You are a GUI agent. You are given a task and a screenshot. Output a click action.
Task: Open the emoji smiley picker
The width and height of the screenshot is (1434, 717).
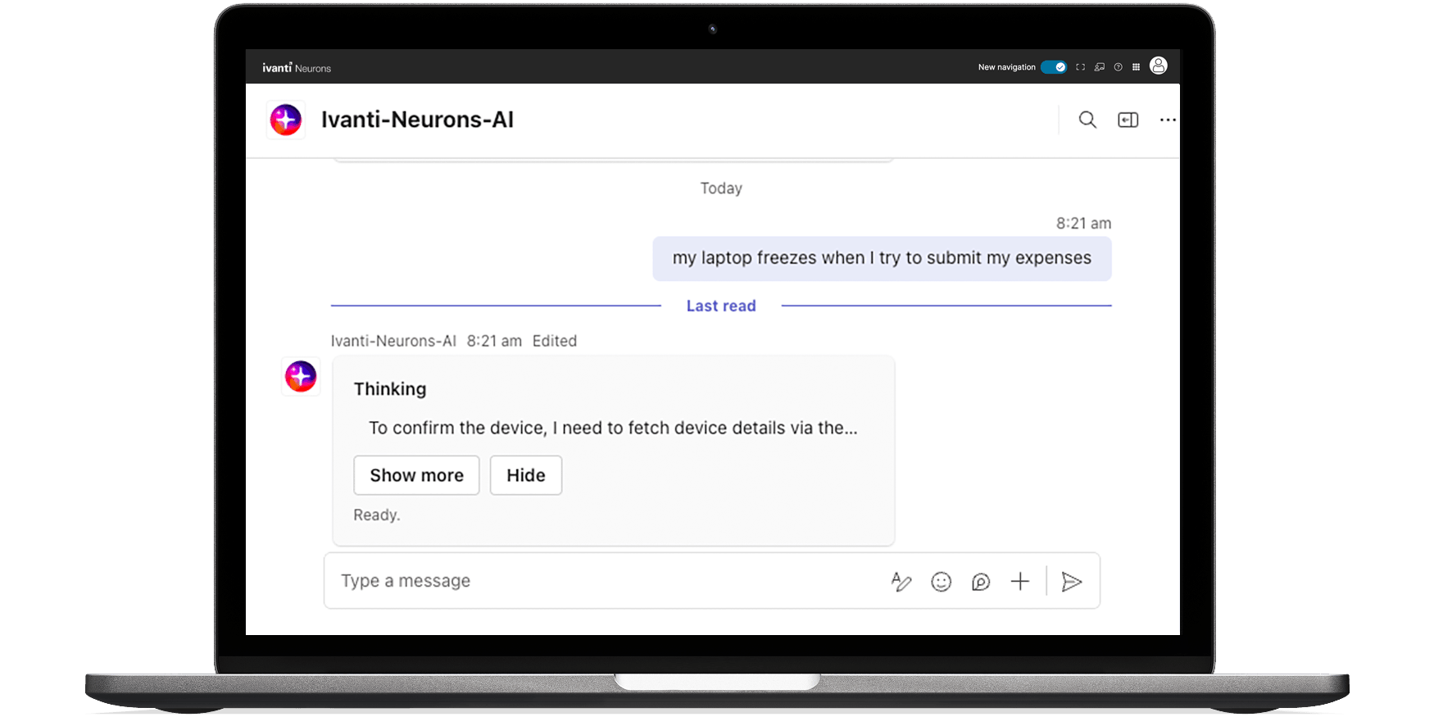coord(942,582)
